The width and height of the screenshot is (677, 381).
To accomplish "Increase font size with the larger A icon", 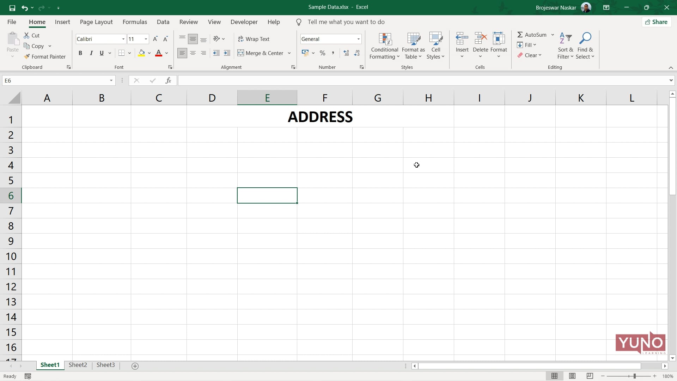I will (155, 39).
